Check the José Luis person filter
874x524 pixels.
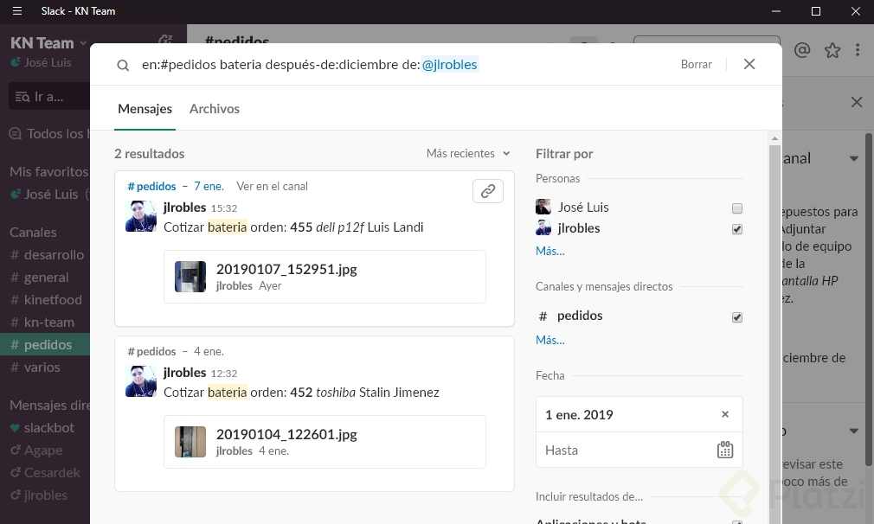coord(737,208)
